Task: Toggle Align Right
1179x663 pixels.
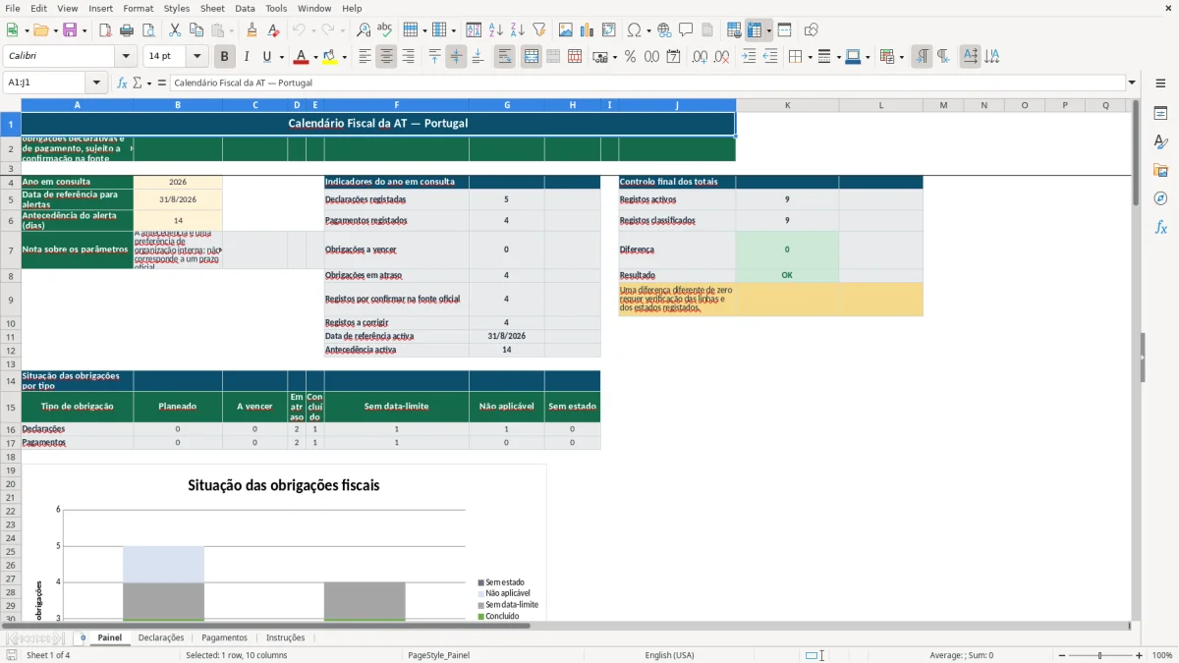Action: [408, 57]
